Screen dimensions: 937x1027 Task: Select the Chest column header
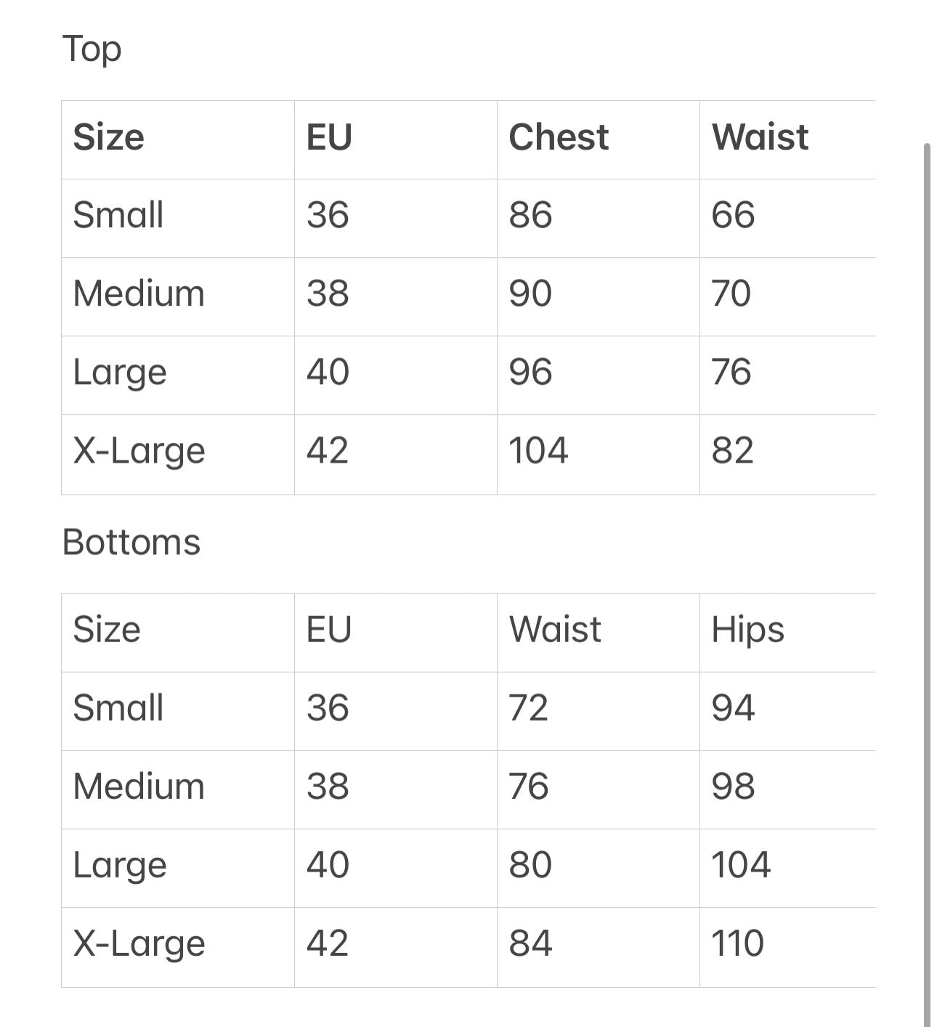(559, 137)
